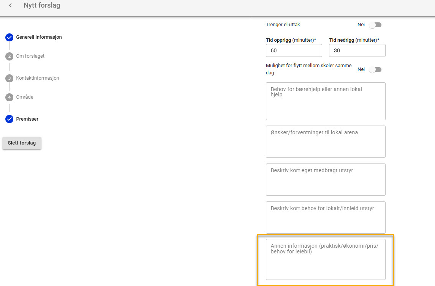Click the back arrow beside Nytt forslag
Viewport: 435px width, 286px height.
[11, 6]
